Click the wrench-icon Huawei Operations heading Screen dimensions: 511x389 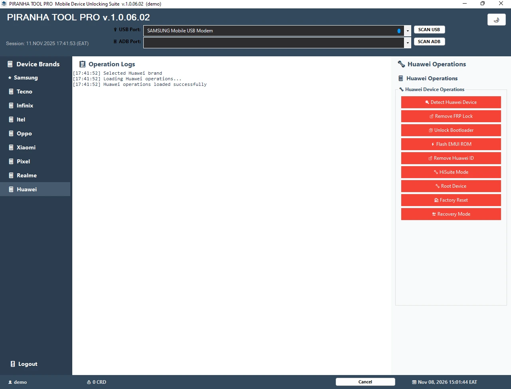(432, 64)
